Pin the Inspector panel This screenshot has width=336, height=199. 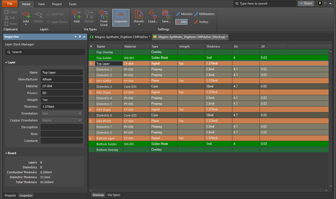point(80,37)
